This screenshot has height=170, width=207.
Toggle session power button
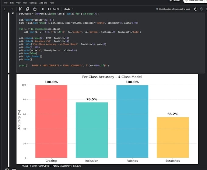click(x=196, y=9)
